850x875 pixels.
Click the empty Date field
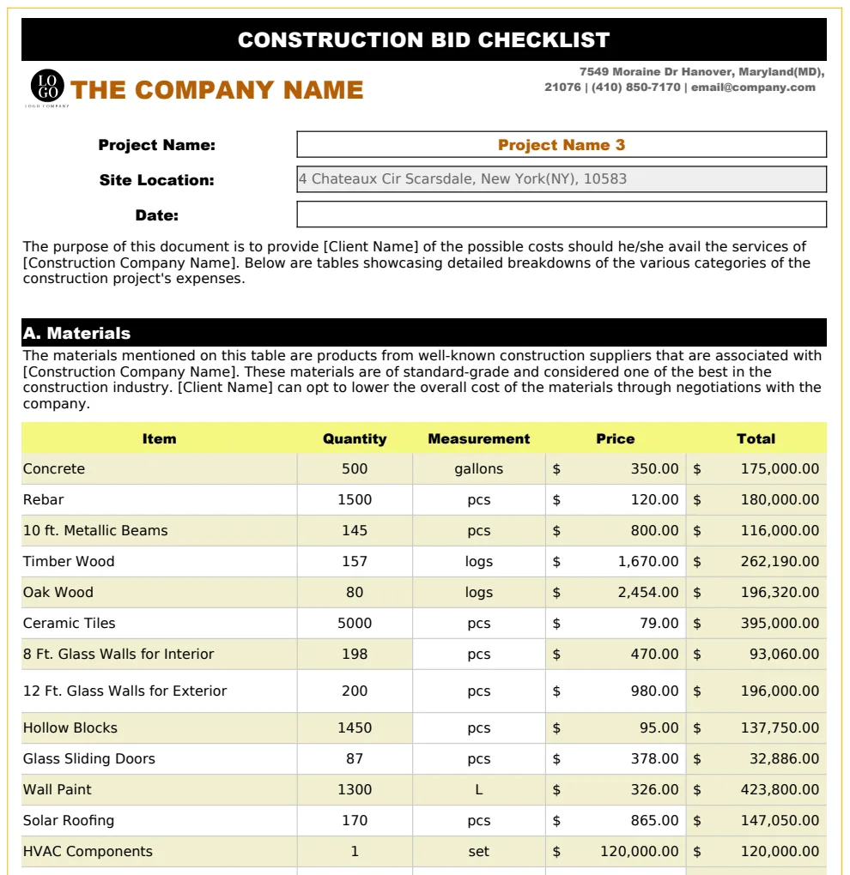562,214
